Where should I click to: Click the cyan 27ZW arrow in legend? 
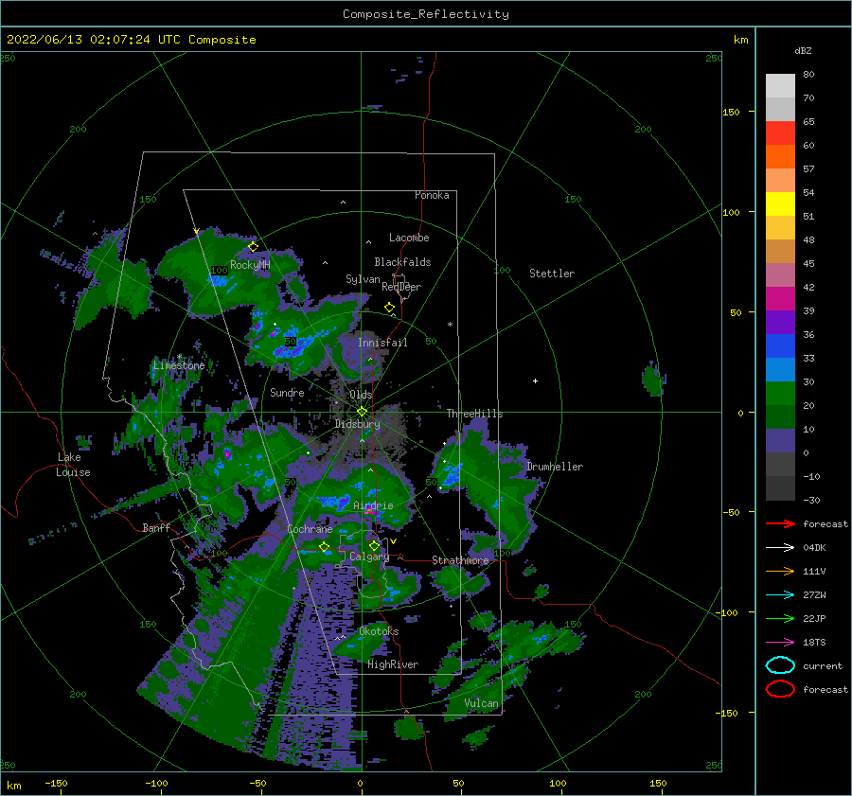780,594
